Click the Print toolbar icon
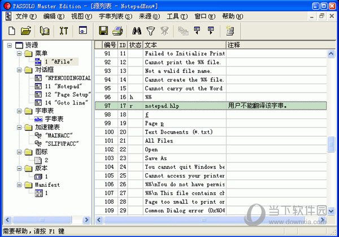 pyautogui.click(x=118, y=30)
